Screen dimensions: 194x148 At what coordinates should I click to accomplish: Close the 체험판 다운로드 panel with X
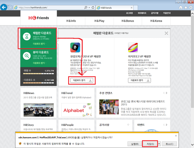[x=166, y=33]
